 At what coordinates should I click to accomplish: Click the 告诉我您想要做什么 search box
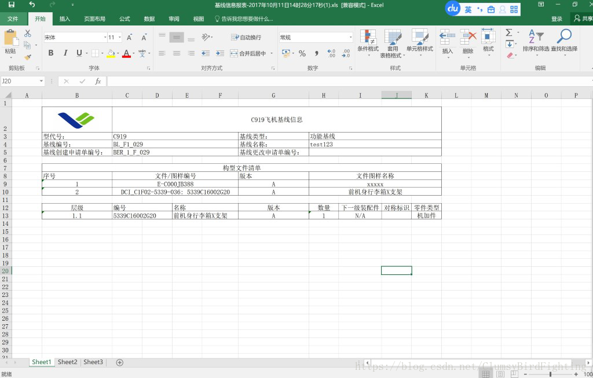point(244,19)
